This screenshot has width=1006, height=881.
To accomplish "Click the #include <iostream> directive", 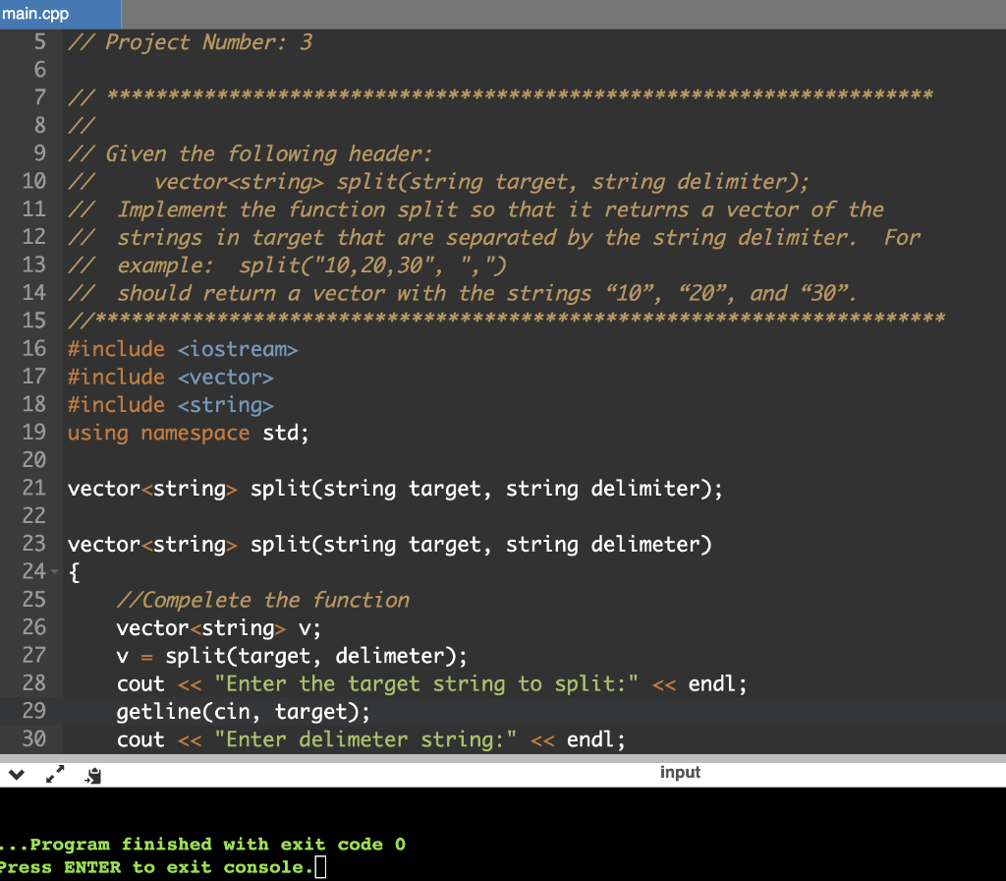I will (x=182, y=348).
